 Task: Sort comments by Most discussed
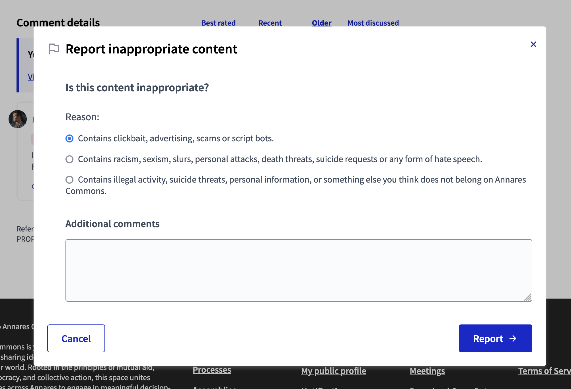[x=373, y=23]
